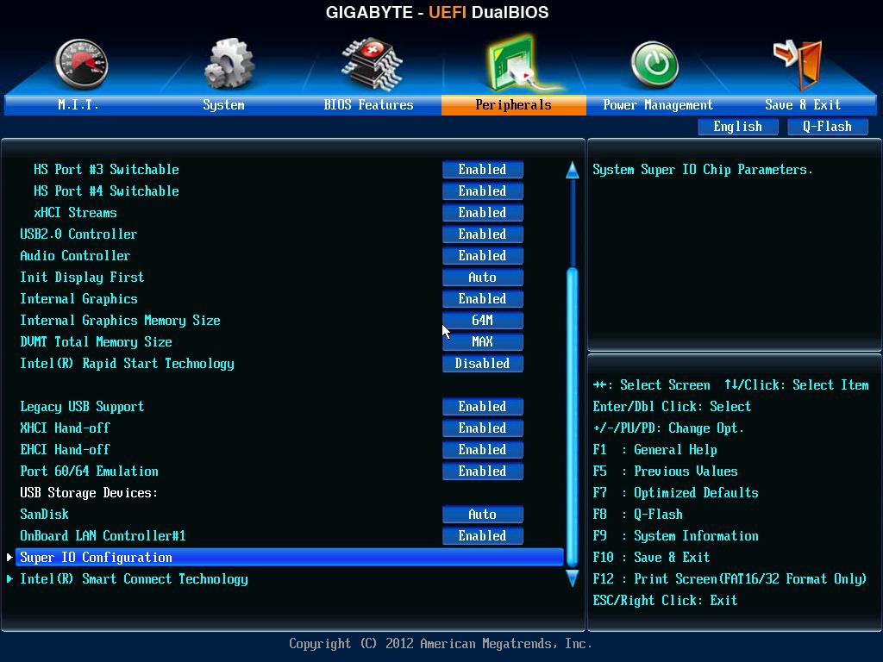The height and width of the screenshot is (662, 883).
Task: Open DVMT Total Memory Size MAX option
Action: [483, 341]
